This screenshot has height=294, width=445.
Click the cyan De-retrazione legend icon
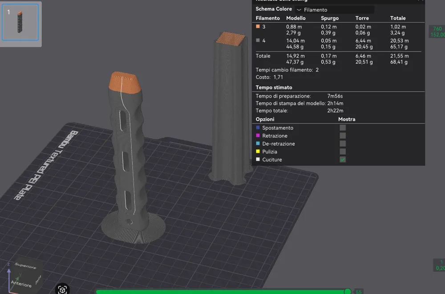pyautogui.click(x=258, y=144)
